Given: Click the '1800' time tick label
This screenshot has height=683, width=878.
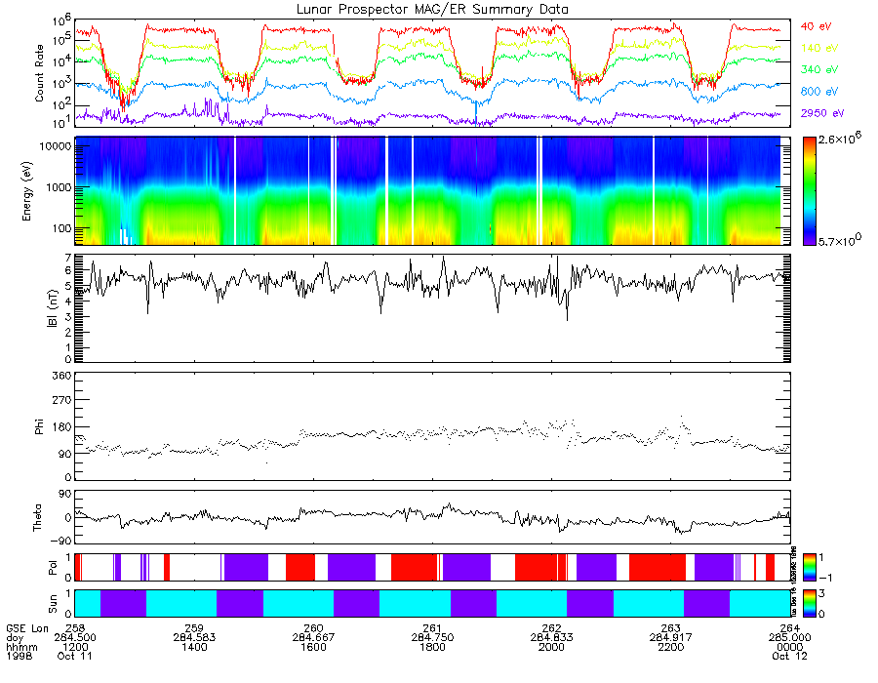Looking at the screenshot, I should (x=432, y=647).
